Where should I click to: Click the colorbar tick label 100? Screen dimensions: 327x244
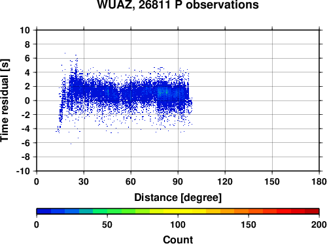178,224
